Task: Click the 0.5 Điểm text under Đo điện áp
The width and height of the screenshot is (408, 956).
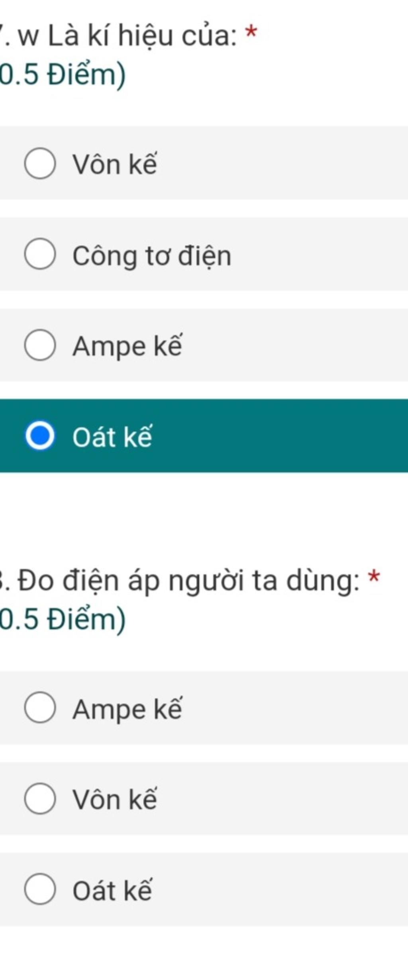Action: 63,619
